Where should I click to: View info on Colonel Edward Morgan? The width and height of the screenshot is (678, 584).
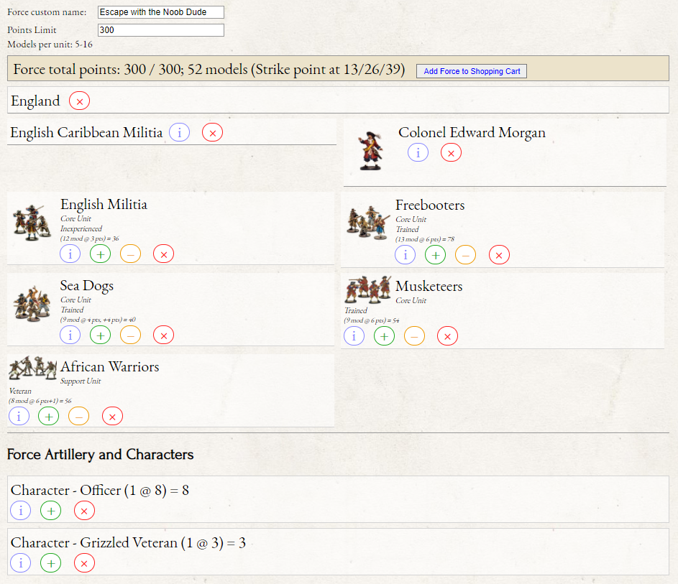pyautogui.click(x=418, y=152)
